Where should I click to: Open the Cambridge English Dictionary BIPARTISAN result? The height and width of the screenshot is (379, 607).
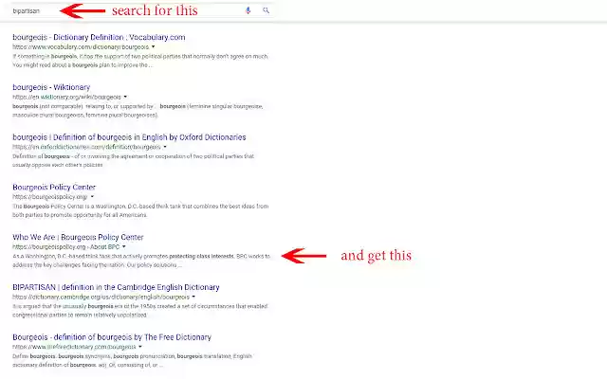116,287
